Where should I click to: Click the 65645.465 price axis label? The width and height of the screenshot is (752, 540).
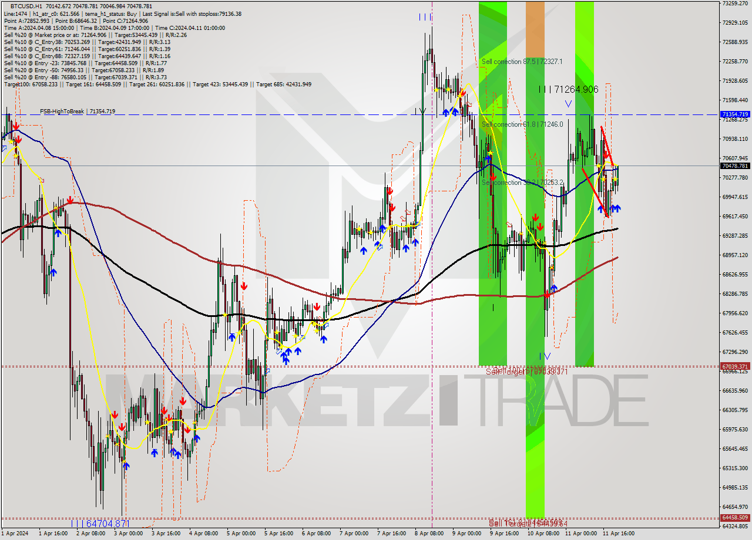click(735, 449)
